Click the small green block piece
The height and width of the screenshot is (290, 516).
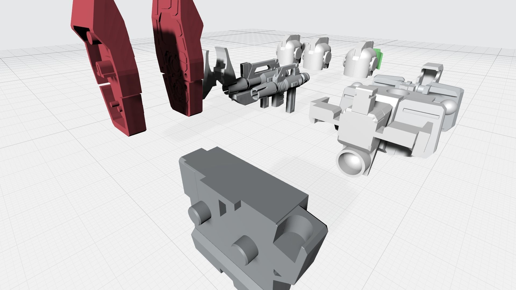[x=380, y=58]
